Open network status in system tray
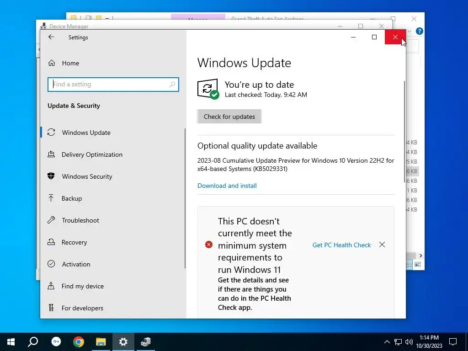Screen dimensions: 468x351 [x=398, y=342]
